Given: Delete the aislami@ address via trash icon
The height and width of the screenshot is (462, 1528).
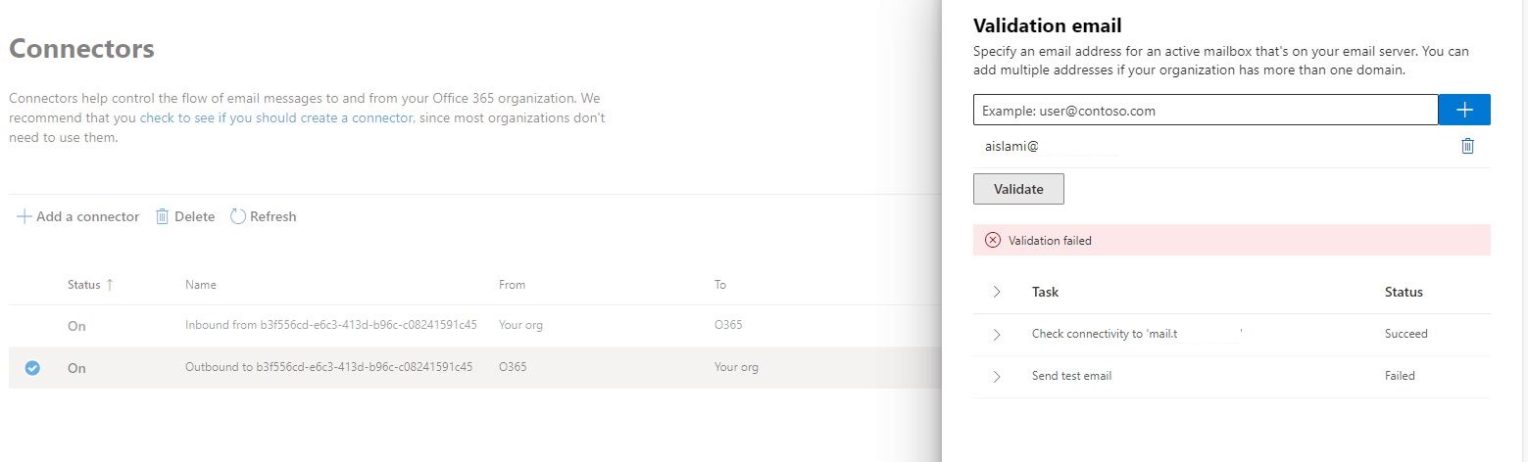Looking at the screenshot, I should pyautogui.click(x=1467, y=146).
